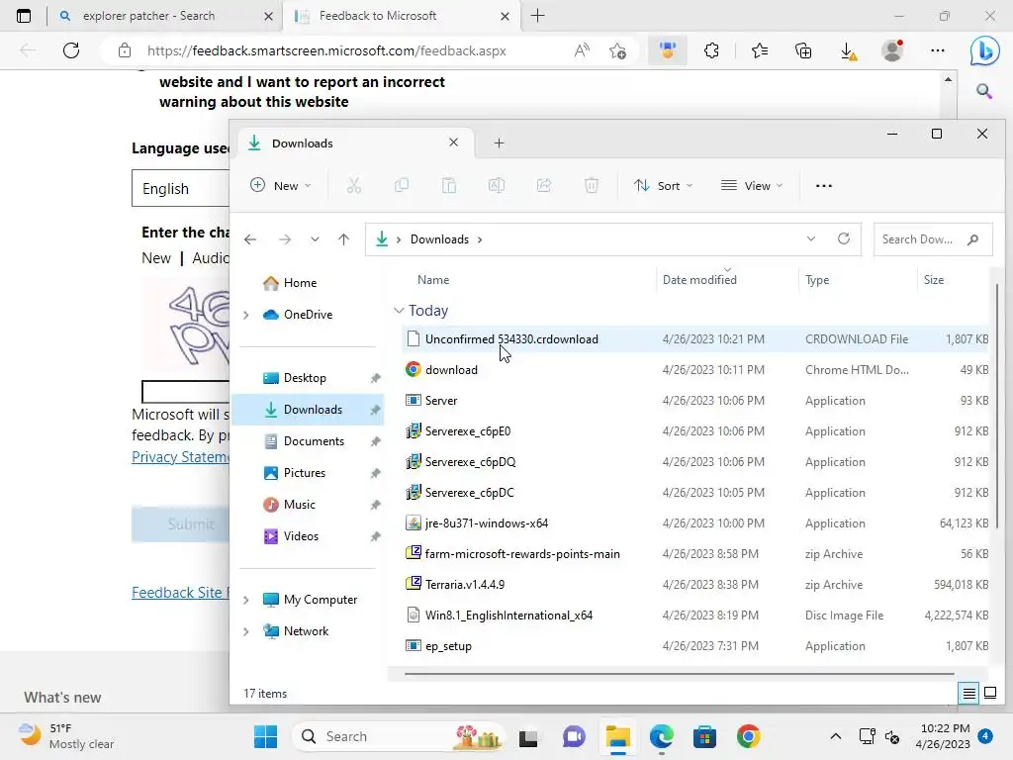Go back with Explorer's back arrow

point(250,239)
